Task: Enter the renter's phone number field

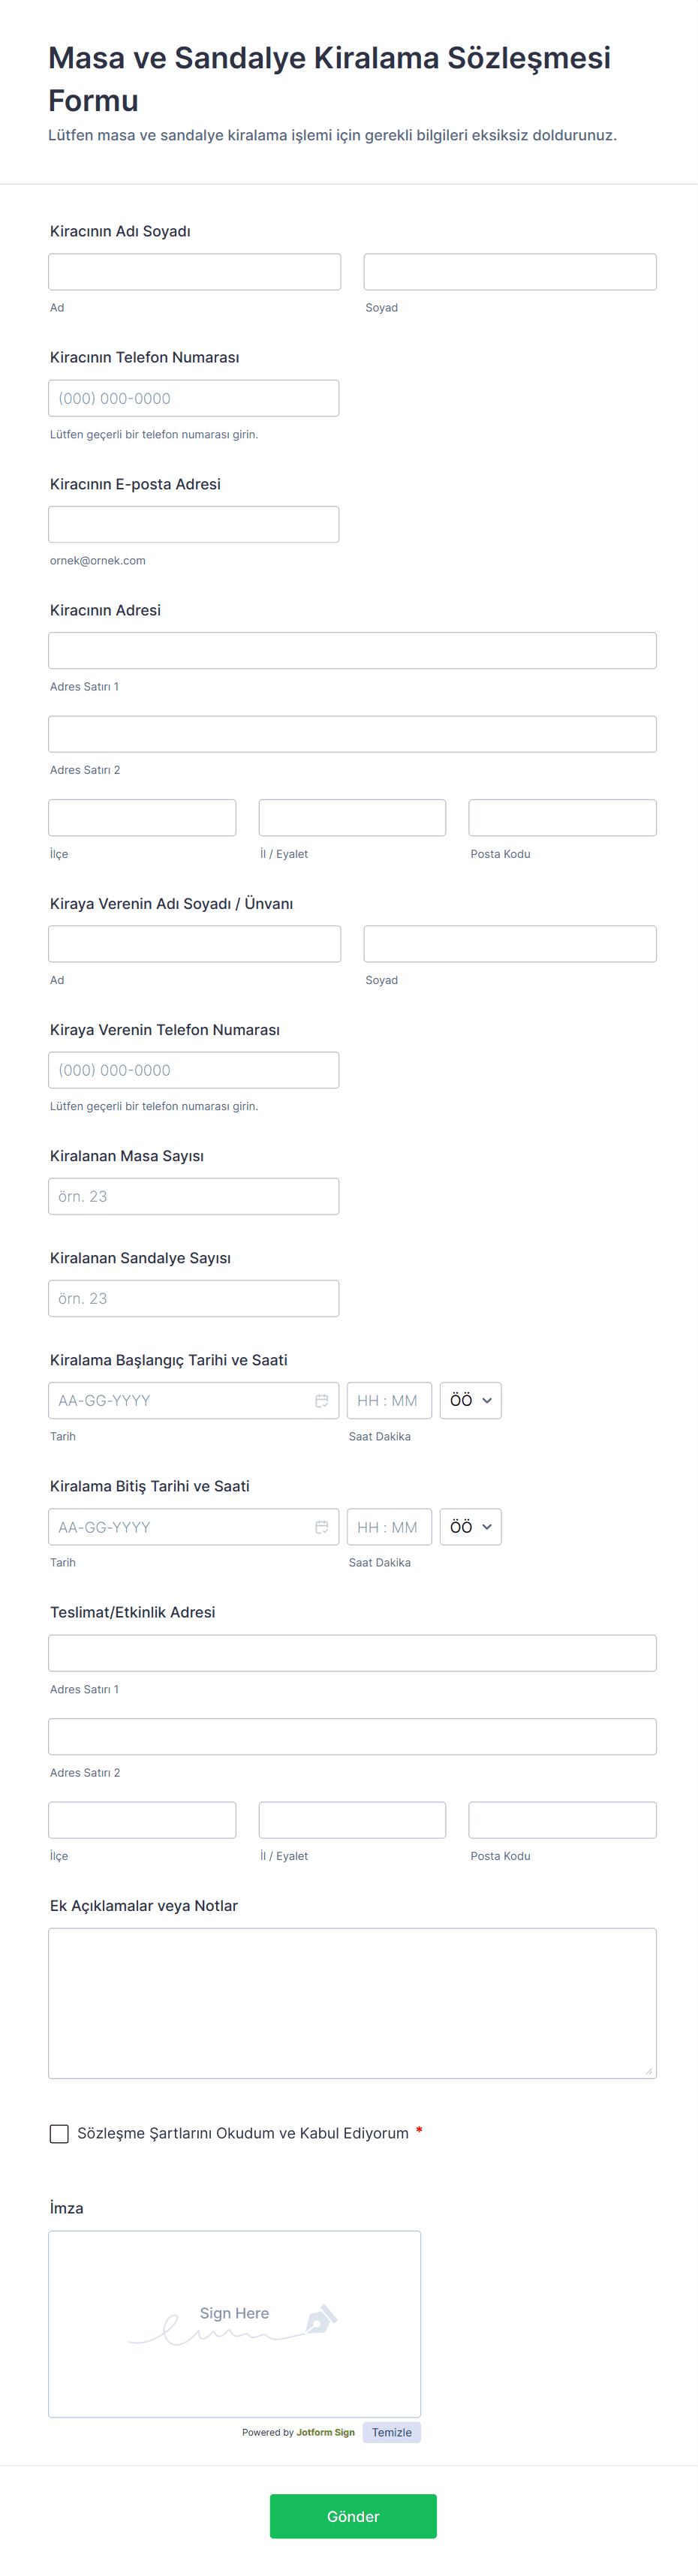Action: 193,398
